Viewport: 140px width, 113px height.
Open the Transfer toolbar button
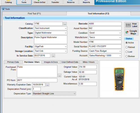click(55, 2)
